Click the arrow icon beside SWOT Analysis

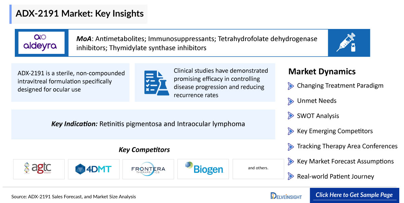[291, 116]
